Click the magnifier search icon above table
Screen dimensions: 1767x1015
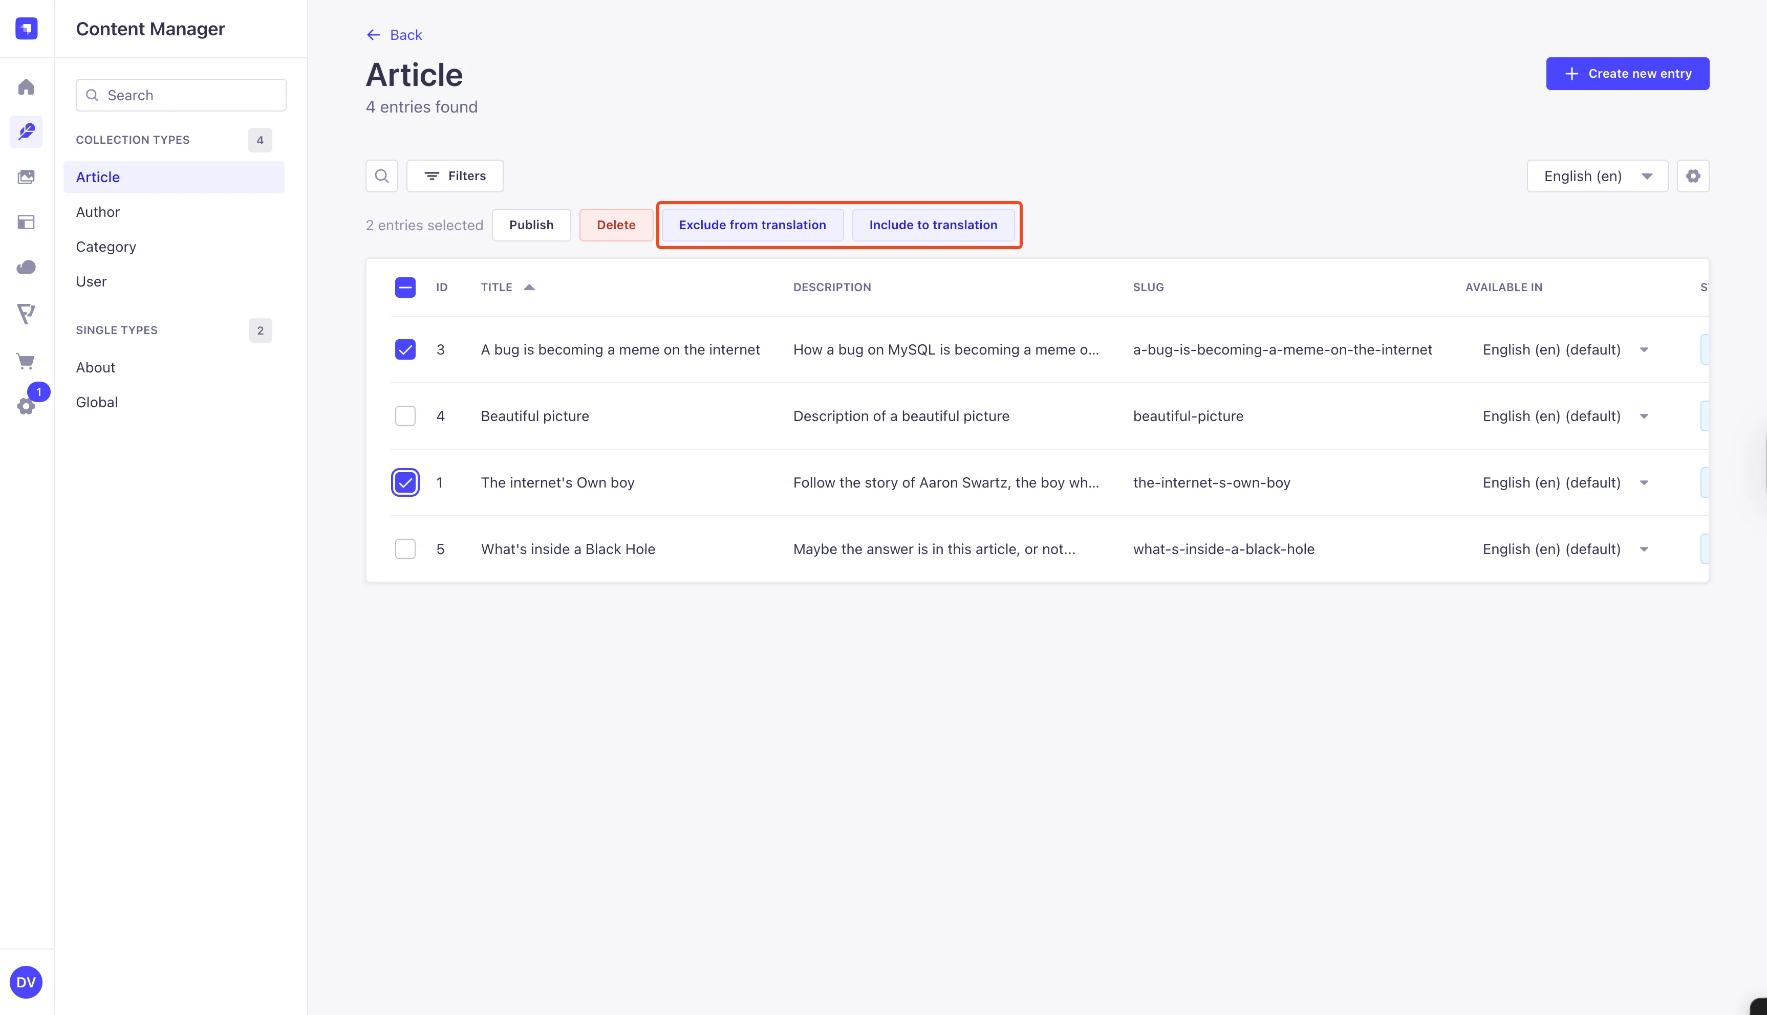coord(381,176)
